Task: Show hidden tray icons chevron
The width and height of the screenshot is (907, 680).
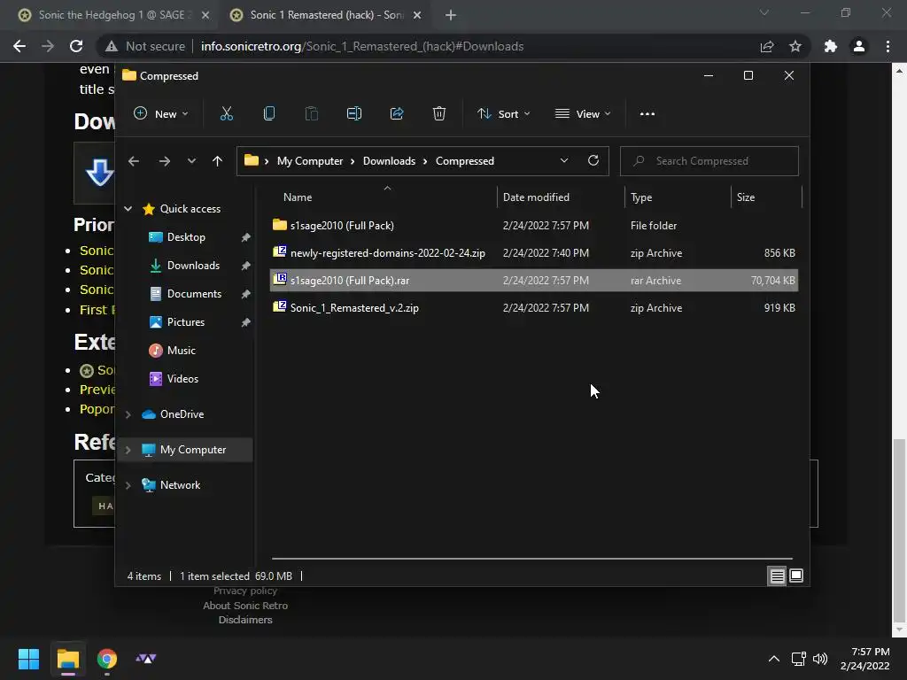Action: [774, 659]
